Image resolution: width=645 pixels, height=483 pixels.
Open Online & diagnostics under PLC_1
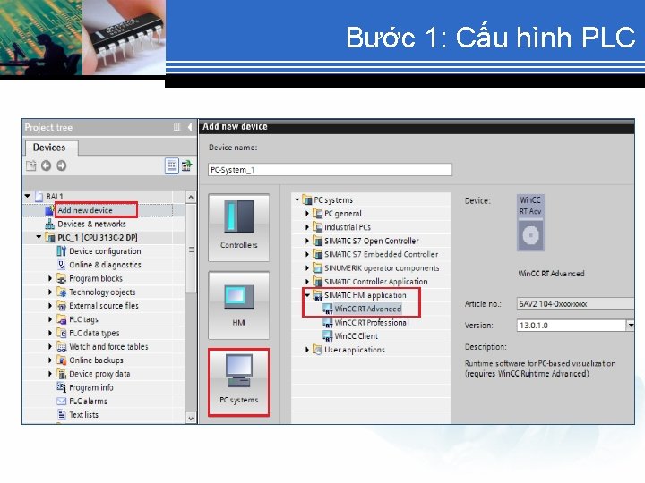point(105,265)
